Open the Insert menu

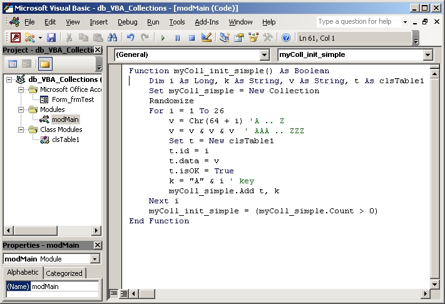pyautogui.click(x=99, y=22)
